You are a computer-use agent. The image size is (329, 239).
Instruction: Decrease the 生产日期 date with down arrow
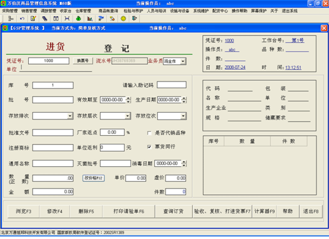184,101
